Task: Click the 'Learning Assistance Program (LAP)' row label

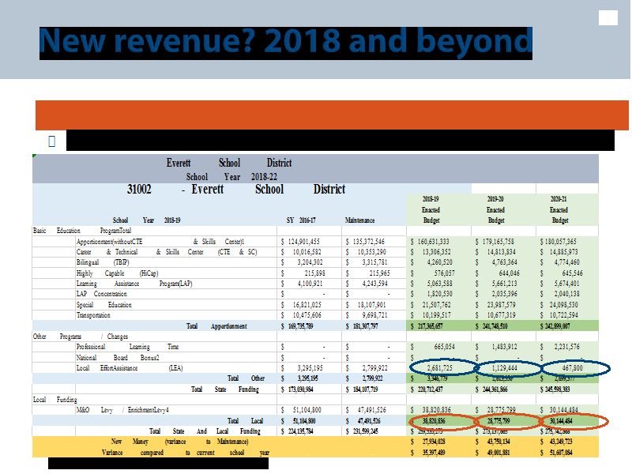Action: 134,284
